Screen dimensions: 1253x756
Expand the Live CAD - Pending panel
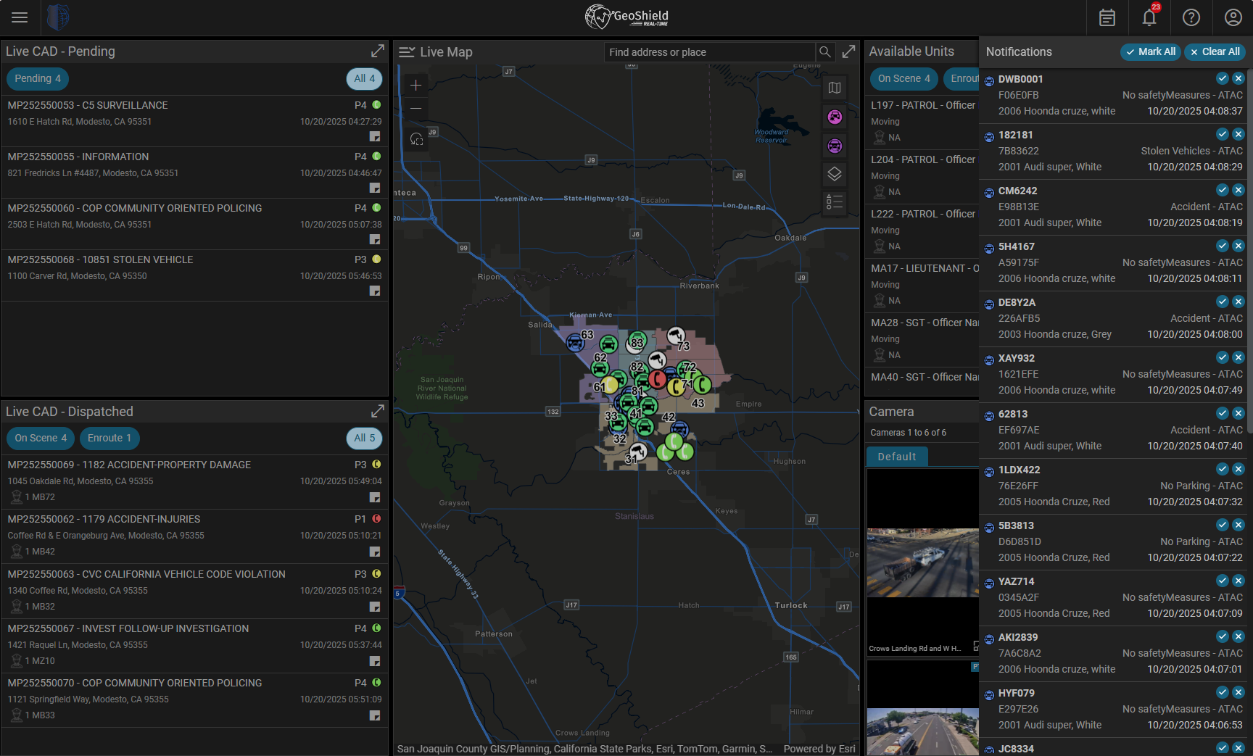(378, 51)
